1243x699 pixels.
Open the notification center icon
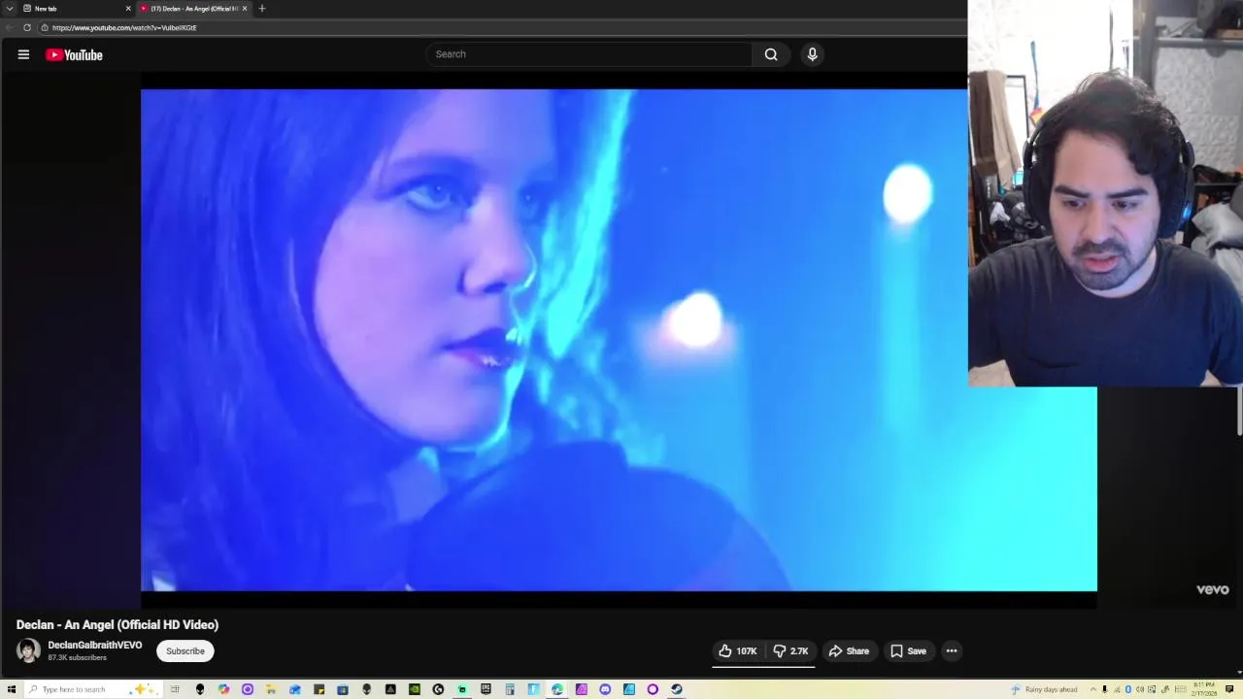click(x=1229, y=689)
